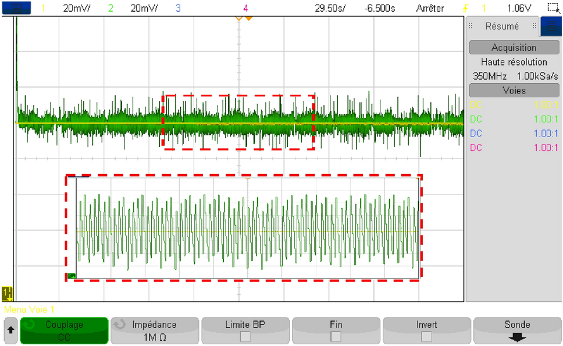Screen dimensions: 563x346
Task: Open the Résumé panel hamburger icon
Action: pos(472,26)
